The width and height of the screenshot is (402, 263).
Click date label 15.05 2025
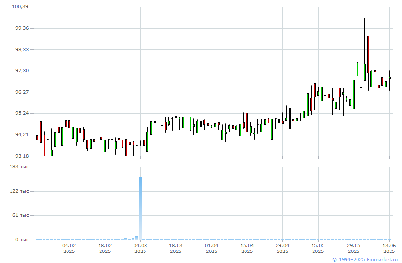tap(318, 248)
